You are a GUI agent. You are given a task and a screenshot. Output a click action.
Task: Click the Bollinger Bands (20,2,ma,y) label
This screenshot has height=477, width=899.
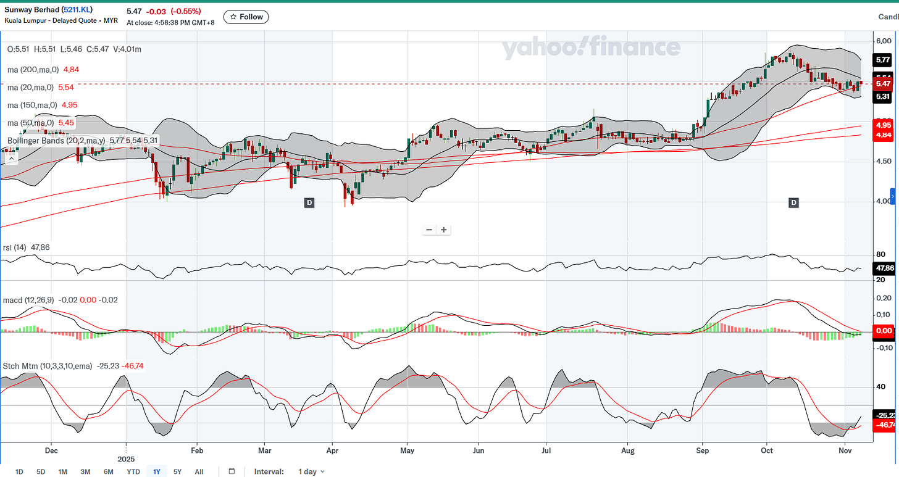pos(56,141)
